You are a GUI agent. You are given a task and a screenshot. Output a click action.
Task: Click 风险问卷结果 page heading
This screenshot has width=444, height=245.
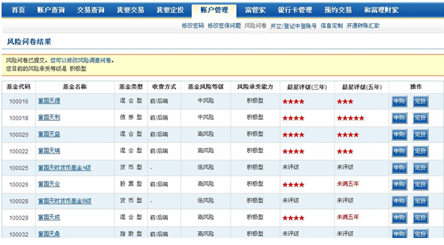pos(29,42)
